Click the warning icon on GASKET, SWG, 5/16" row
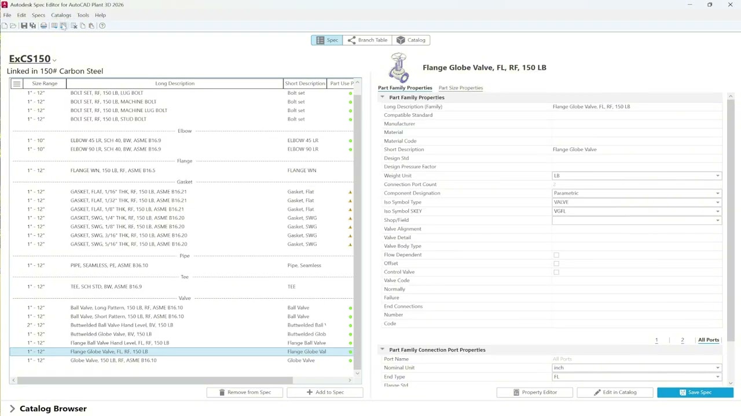This screenshot has height=416, width=741. coord(350,244)
